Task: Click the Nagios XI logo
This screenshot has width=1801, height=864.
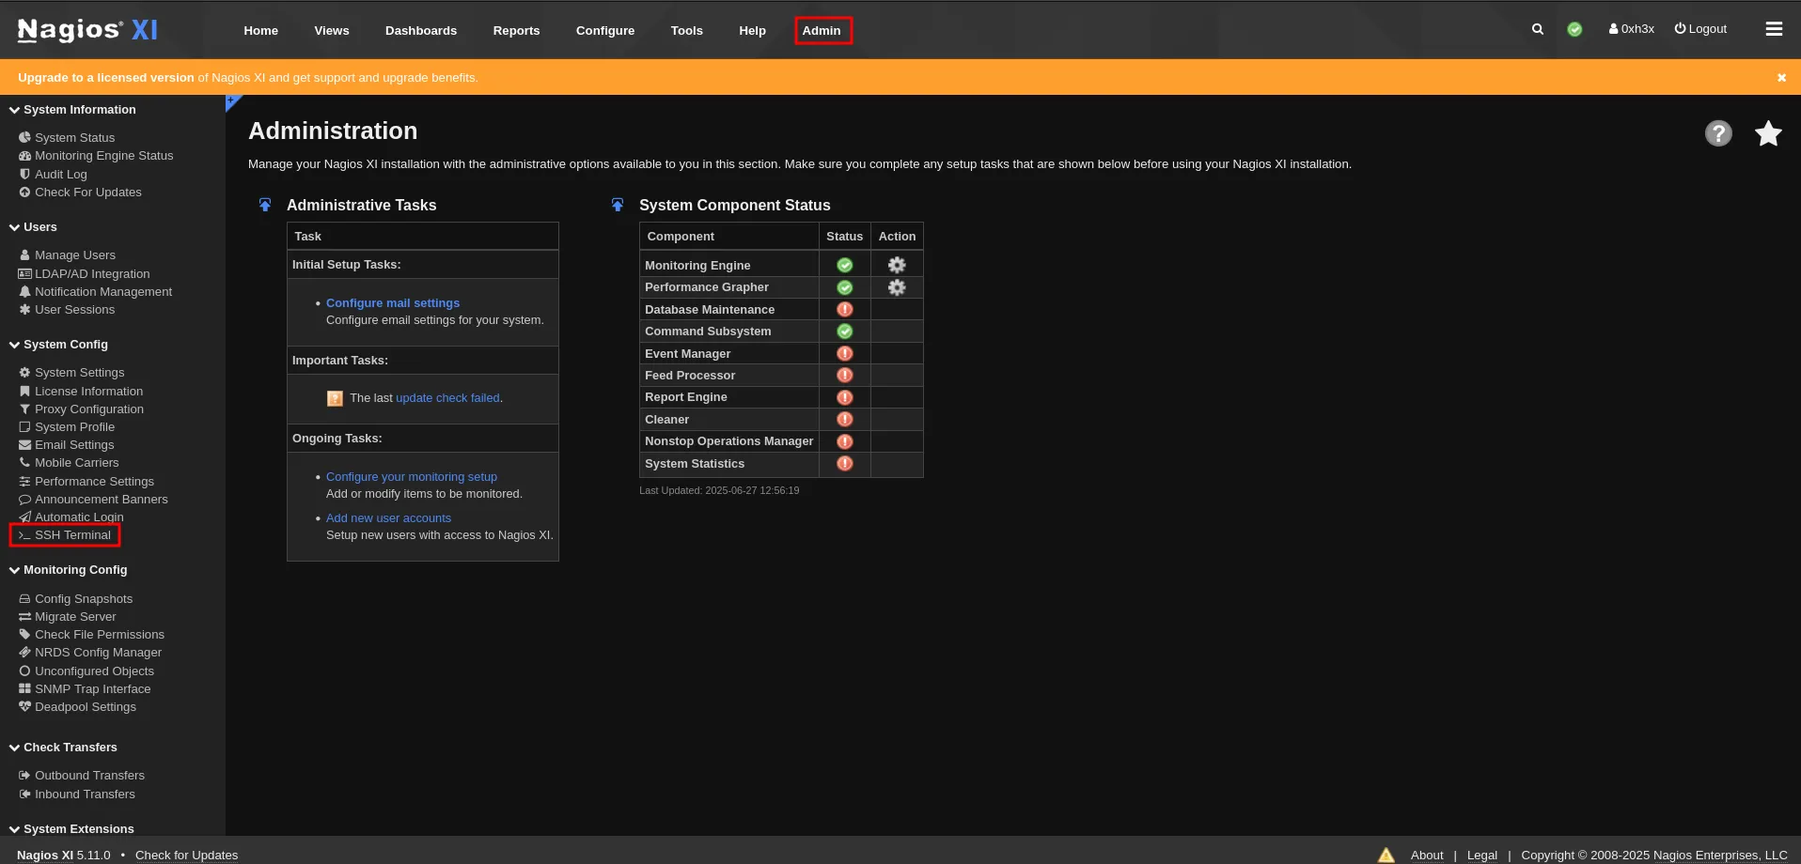Action: coord(87,30)
